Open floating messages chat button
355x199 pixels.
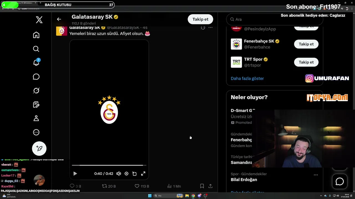pos(340,182)
